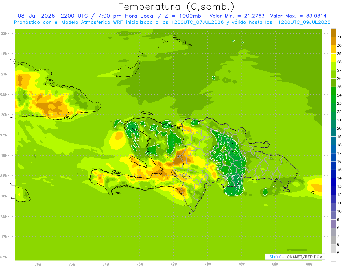Select the colorbar label "25" on the legend scale
This screenshot has width=347, height=268.
pos(339,87)
